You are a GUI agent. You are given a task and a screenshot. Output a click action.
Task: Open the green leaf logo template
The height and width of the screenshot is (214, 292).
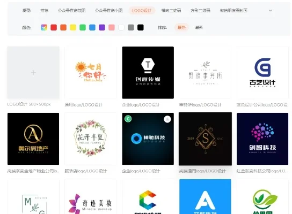coord(262,196)
